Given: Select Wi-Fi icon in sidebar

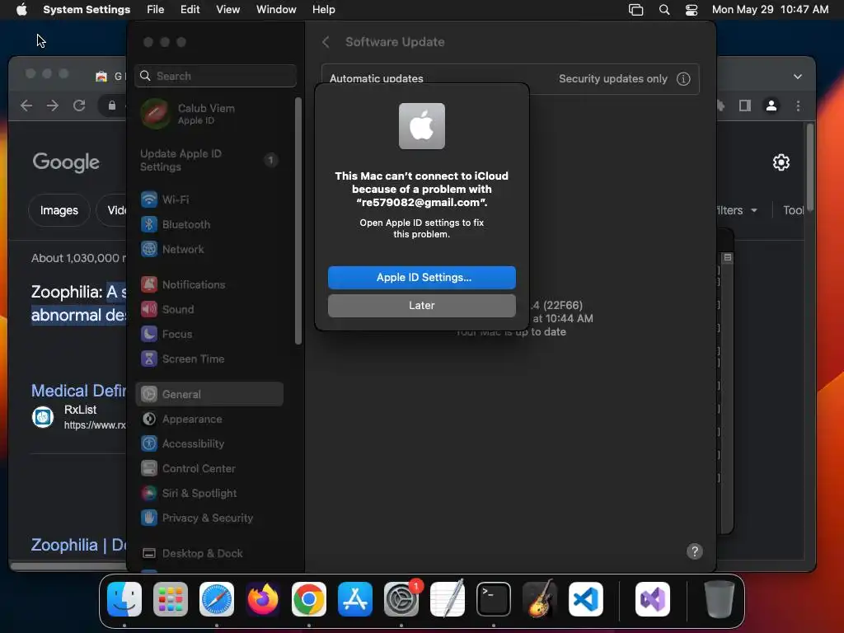Looking at the screenshot, I should point(149,199).
